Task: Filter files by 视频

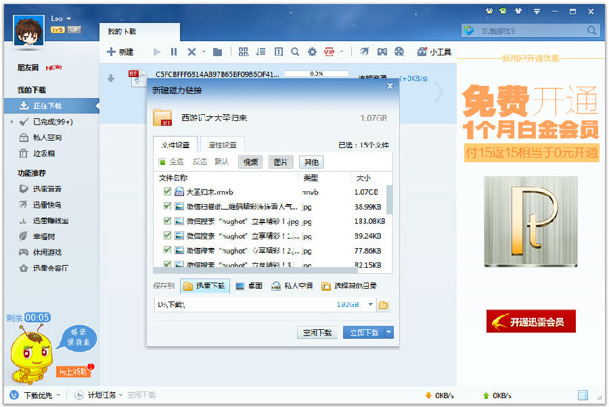Action: tap(250, 162)
